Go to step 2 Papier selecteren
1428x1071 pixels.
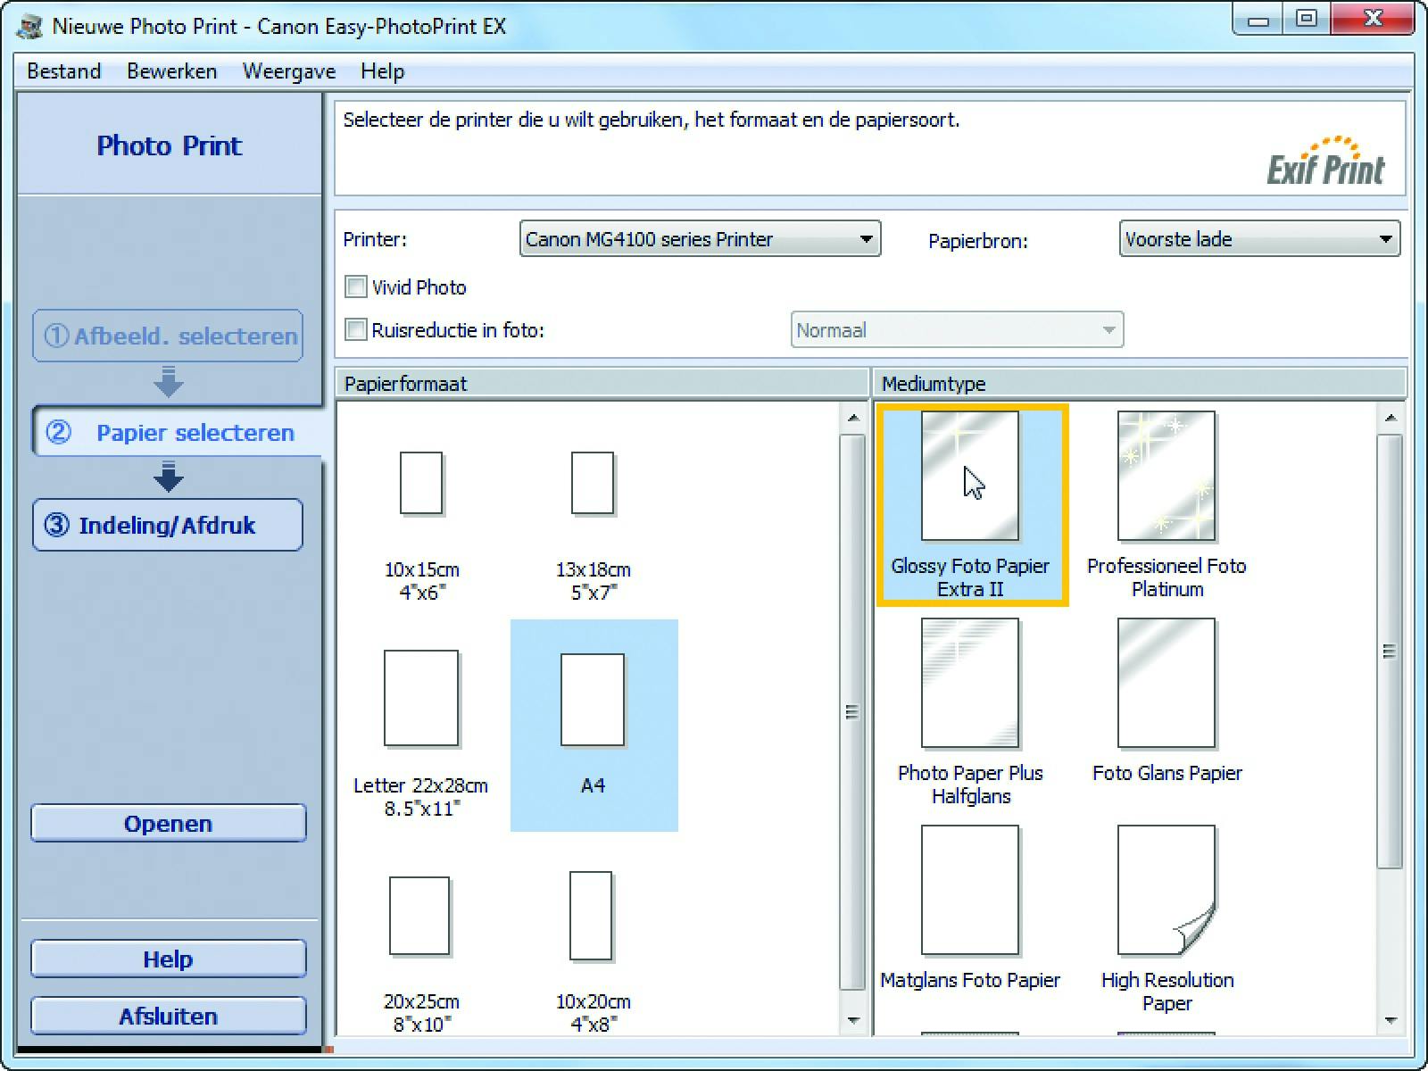point(178,433)
